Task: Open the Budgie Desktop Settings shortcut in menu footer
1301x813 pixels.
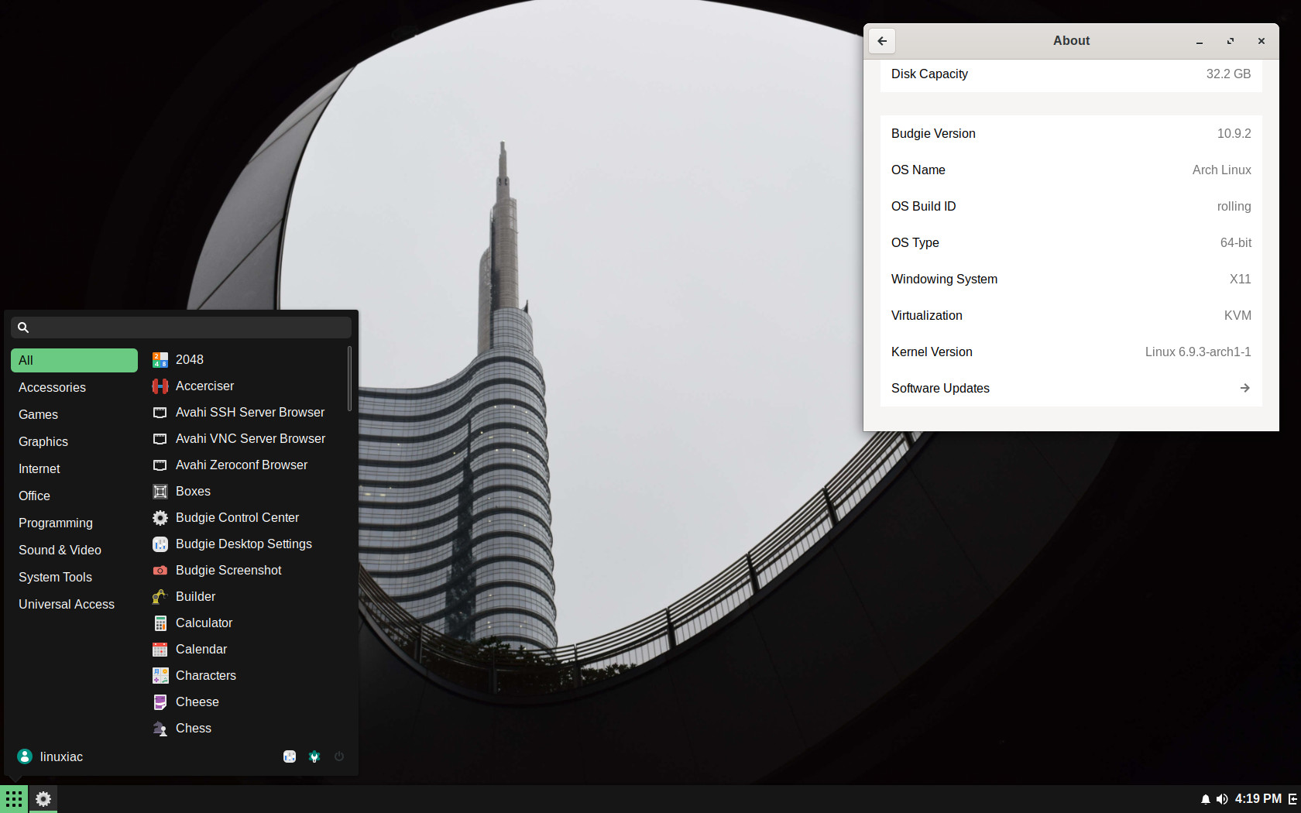Action: click(x=290, y=756)
